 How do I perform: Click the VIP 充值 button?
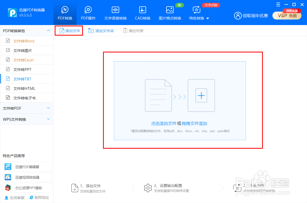tap(287, 16)
